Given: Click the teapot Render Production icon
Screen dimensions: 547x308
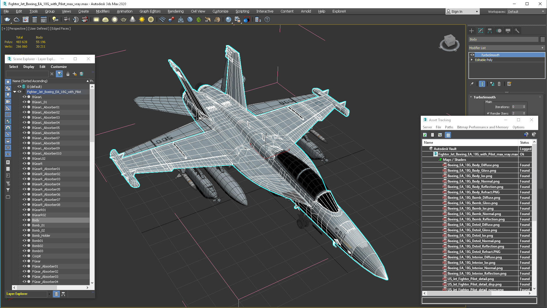Looking at the screenshot, I should 7,19.
